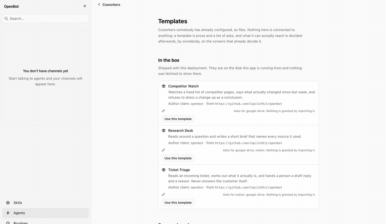Image resolution: width=386 pixels, height=224 pixels.
Task: Click the Agents lightning bolt icon
Action: tap(8, 213)
